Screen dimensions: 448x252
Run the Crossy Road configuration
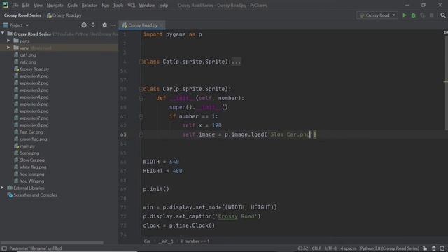click(x=405, y=15)
